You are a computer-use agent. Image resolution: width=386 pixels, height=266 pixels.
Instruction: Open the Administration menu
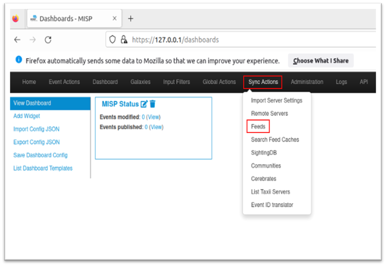pyautogui.click(x=307, y=82)
